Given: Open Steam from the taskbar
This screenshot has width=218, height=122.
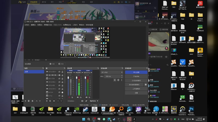Looking at the screenshot, I should pos(114,119).
